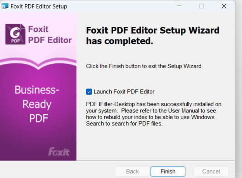
Task: Close the Setup Wizard window
Action: point(224,6)
